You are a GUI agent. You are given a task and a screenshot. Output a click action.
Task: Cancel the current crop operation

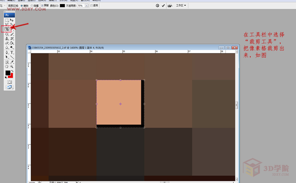pos(157,6)
